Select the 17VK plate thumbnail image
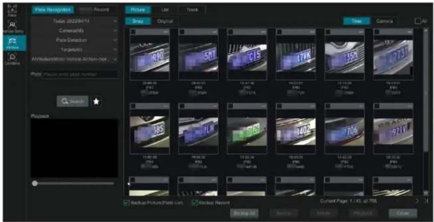434x222 pixels. tap(296, 57)
